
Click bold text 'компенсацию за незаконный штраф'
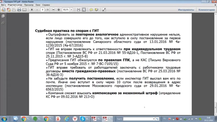(x=125, y=93)
